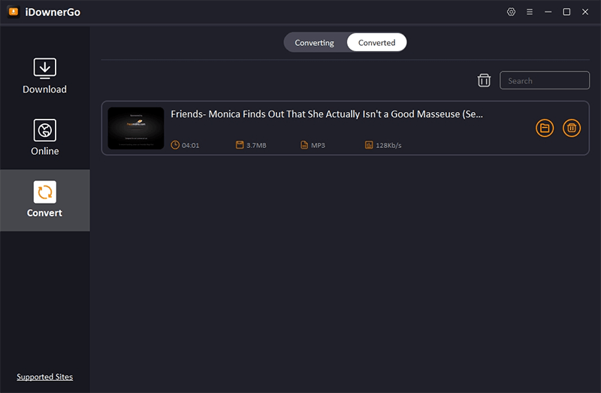Open the Download section in sidebar
601x393 pixels.
point(44,75)
